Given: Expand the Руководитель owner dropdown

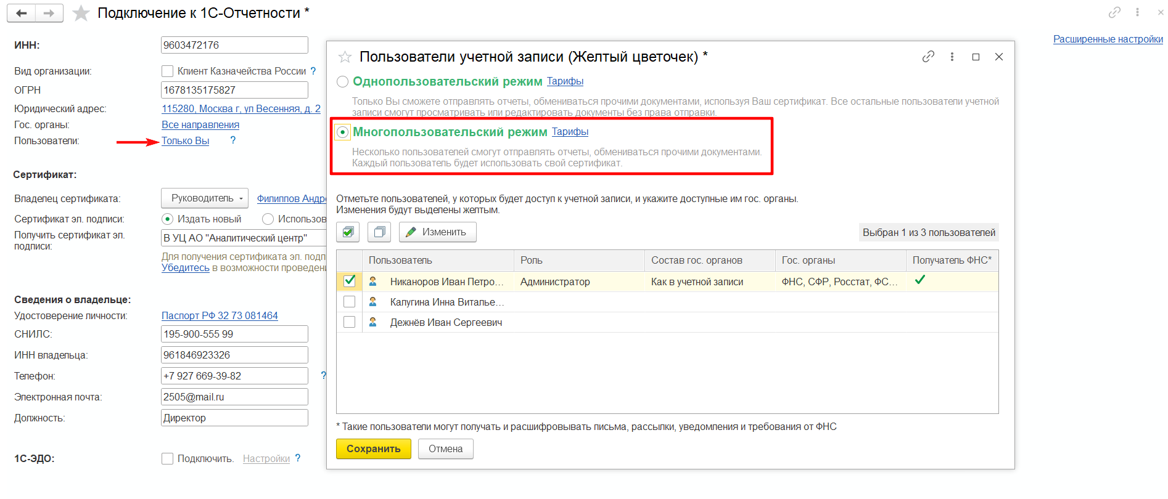Looking at the screenshot, I should [205, 198].
